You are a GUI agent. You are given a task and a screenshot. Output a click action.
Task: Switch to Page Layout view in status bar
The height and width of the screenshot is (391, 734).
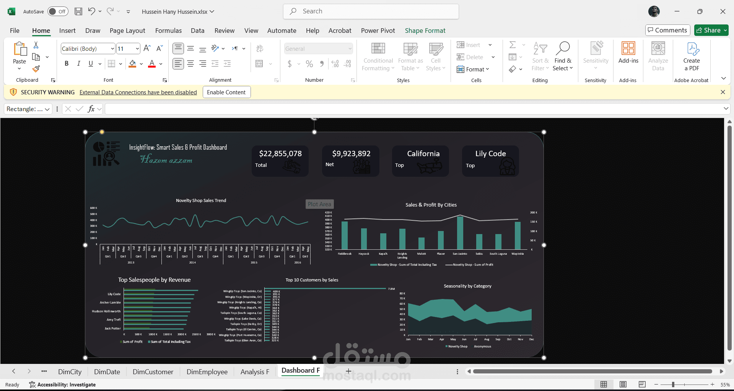pyautogui.click(x=623, y=384)
